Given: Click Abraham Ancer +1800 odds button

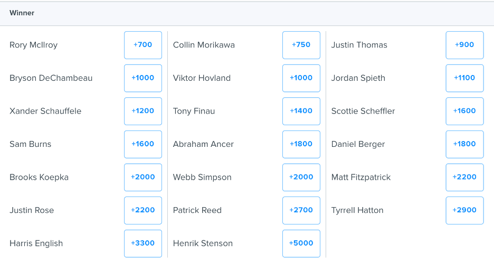Looking at the screenshot, I should (301, 144).
